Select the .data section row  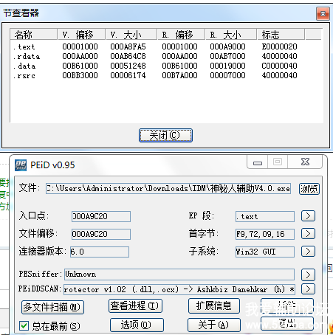click(156, 66)
